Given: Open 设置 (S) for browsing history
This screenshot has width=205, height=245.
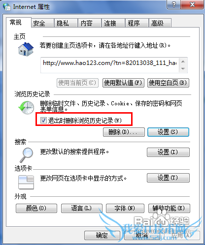Looking at the screenshot, I should coord(168,132).
